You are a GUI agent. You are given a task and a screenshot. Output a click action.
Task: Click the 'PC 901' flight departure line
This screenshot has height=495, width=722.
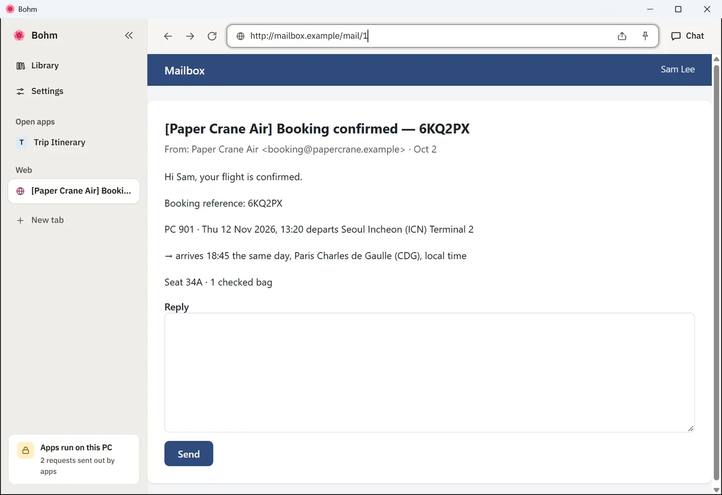[x=319, y=229]
